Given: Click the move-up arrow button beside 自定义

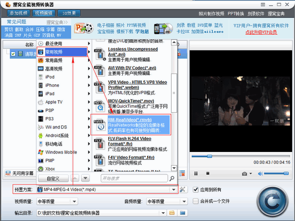Looking at the screenshot, I should 75,178.
